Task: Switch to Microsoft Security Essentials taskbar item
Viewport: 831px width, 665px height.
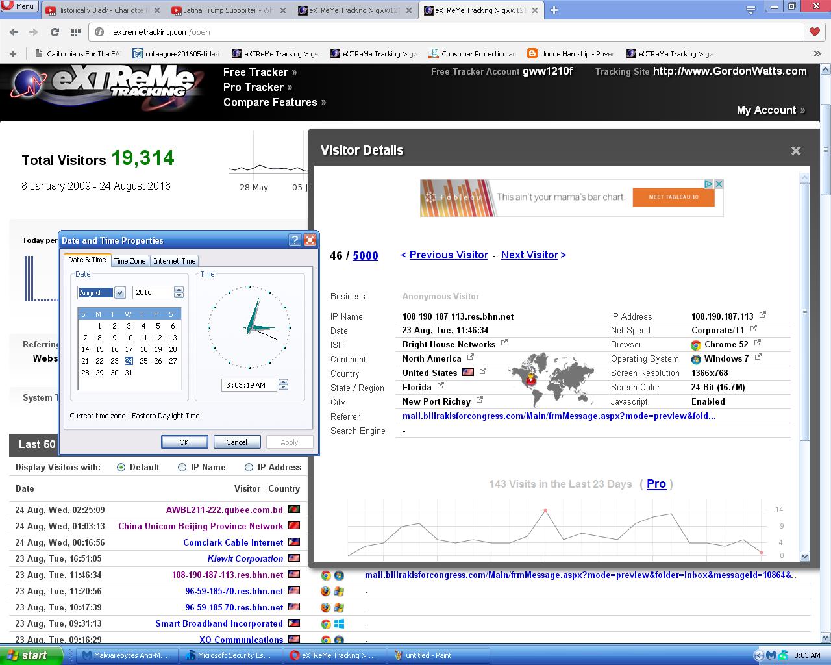Action: point(230,655)
